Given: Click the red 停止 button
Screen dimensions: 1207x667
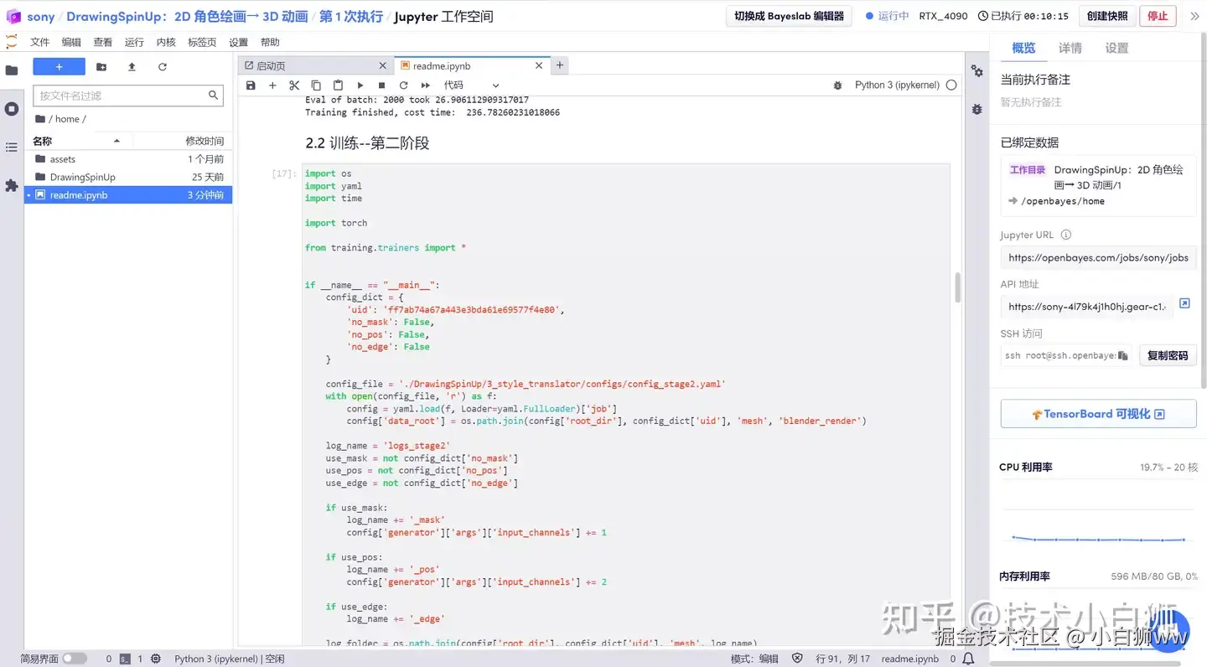Looking at the screenshot, I should (x=1158, y=16).
